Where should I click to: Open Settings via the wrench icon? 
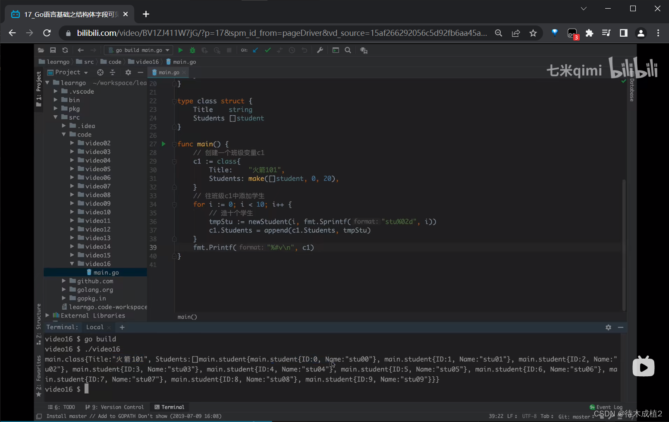320,50
